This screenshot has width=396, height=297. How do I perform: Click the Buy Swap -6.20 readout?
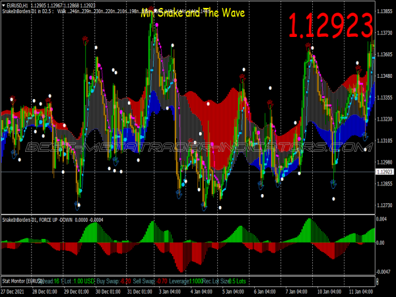[x=114, y=281]
